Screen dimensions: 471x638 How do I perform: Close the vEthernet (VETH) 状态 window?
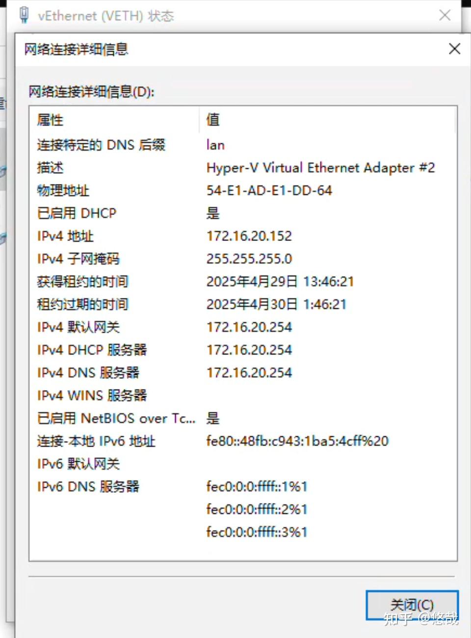tap(445, 15)
